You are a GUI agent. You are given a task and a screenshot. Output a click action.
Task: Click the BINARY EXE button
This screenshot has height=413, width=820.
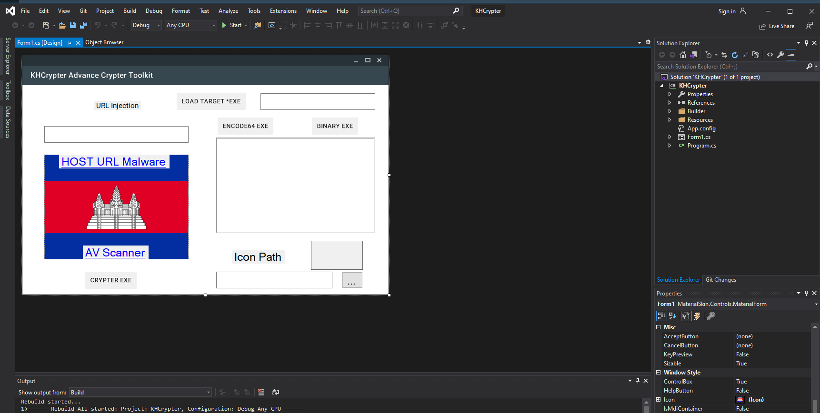(335, 126)
